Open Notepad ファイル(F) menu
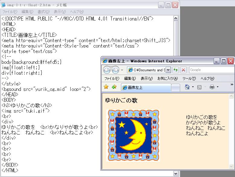Image resolution: width=235 pixels, height=177 pixels. pos(10,12)
